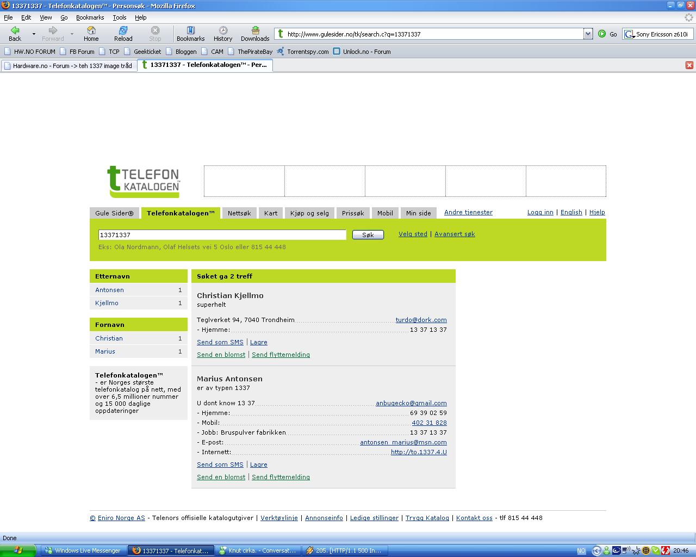Switch to Hardware.no Forum tab
696x557 pixels.
[x=69, y=65]
